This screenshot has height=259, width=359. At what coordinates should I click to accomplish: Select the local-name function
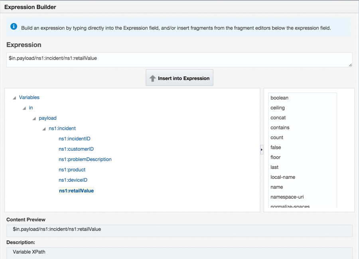coord(283,177)
